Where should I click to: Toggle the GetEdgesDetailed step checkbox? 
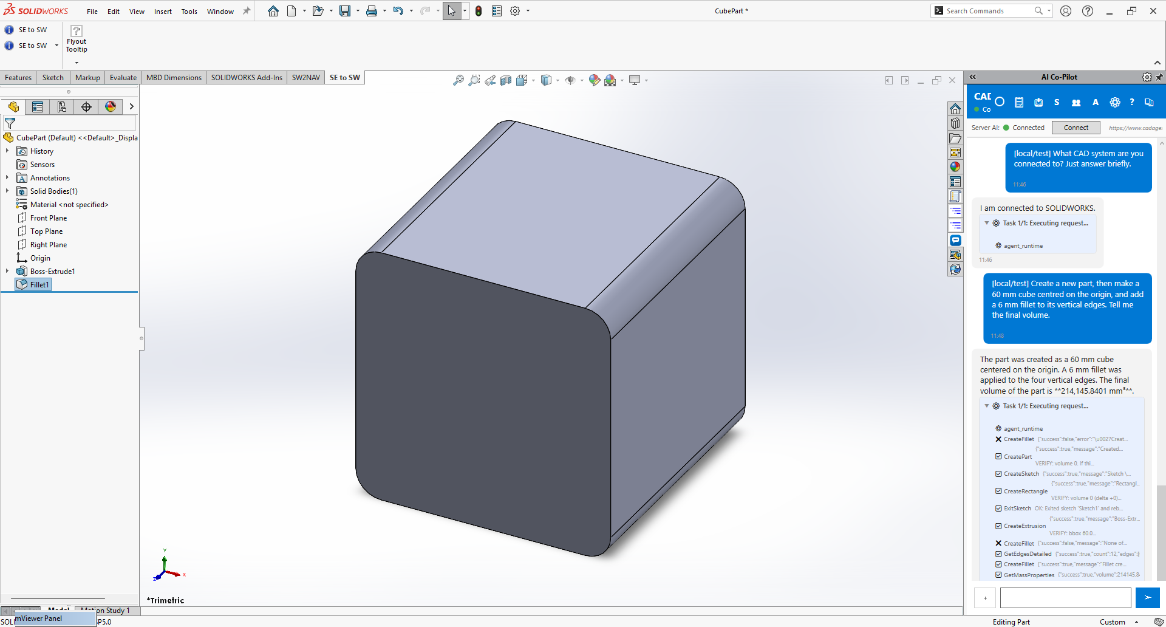click(998, 554)
